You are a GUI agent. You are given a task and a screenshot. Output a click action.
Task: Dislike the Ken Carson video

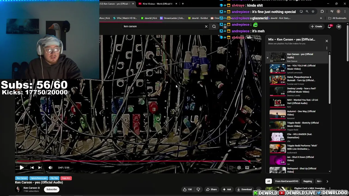198,189
